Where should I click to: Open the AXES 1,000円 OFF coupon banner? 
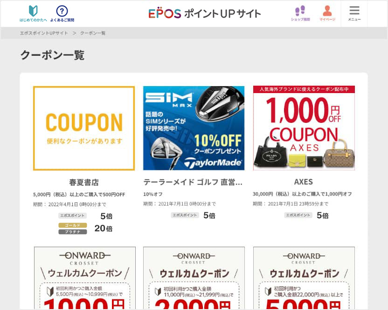pyautogui.click(x=304, y=128)
